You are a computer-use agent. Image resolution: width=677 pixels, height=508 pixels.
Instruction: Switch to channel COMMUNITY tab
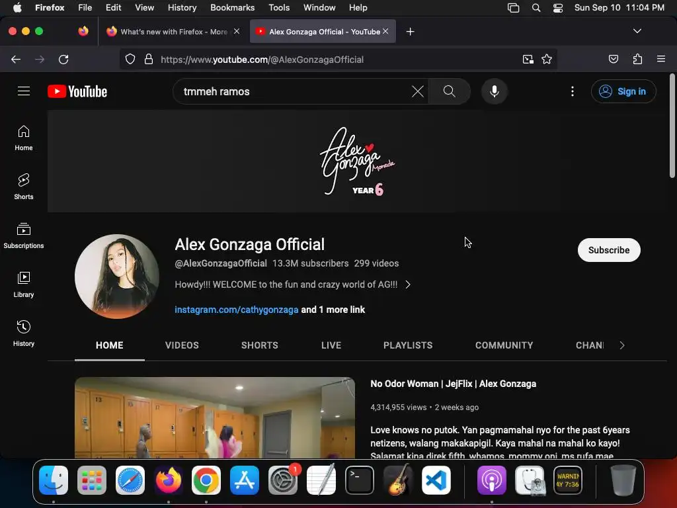[x=504, y=345]
